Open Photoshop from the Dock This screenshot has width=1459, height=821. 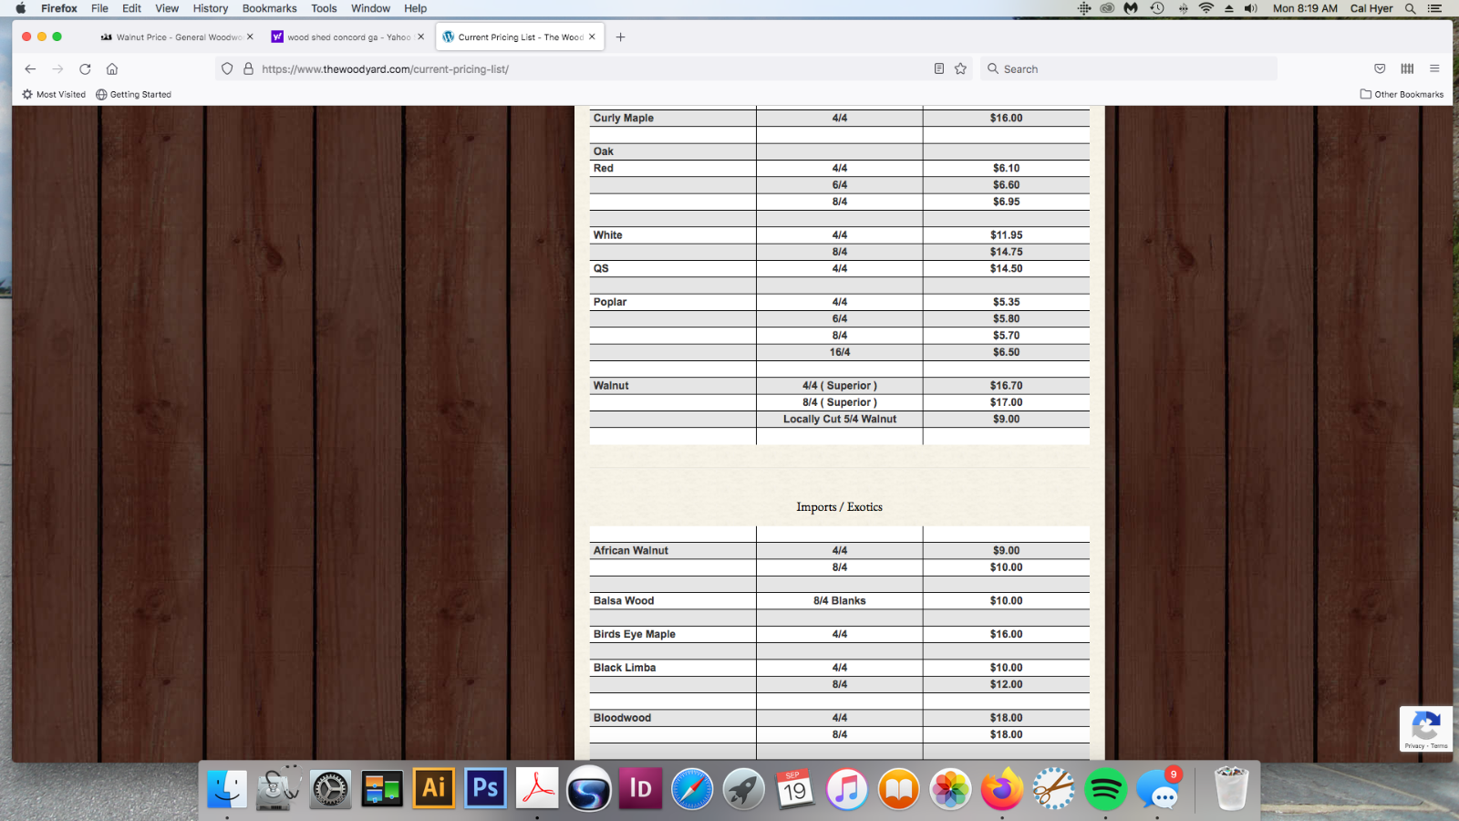click(x=485, y=789)
